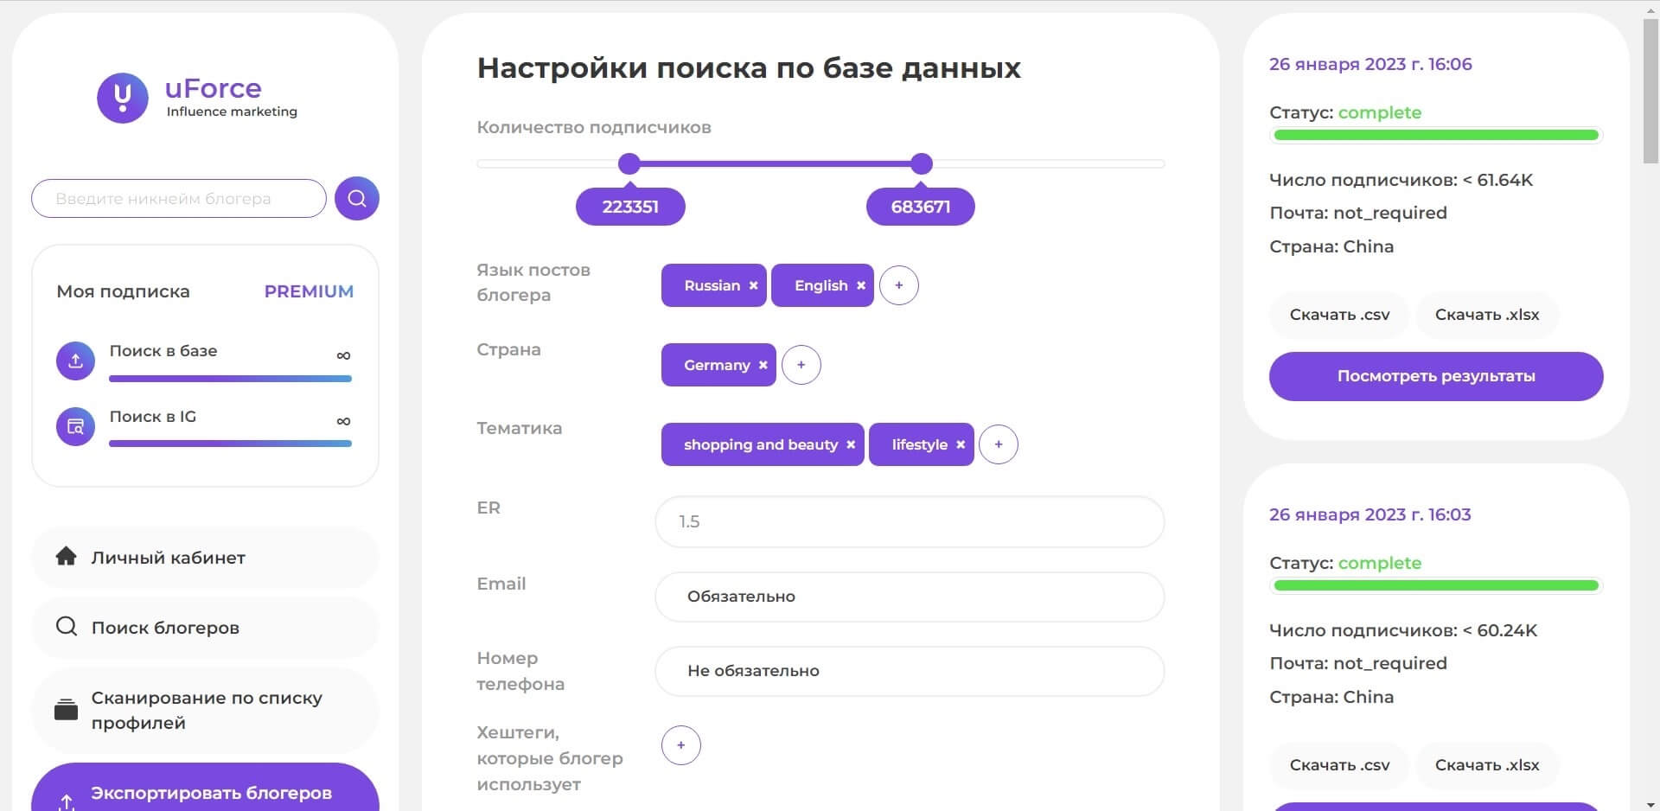Remove the Germany country tag

pyautogui.click(x=763, y=366)
